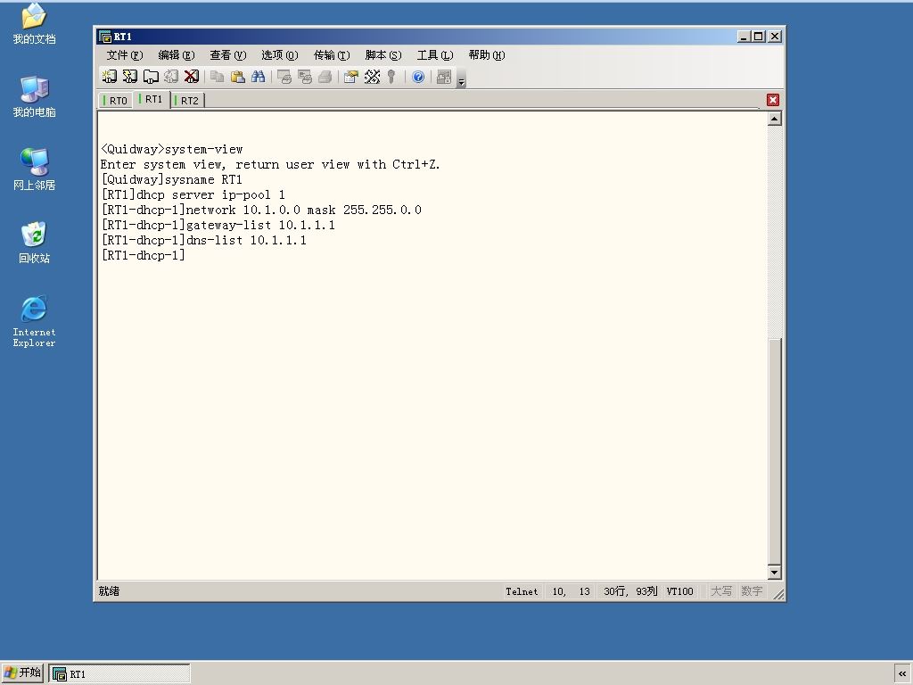Click the '<Quidway>system-view' line
Viewport: 913px width, 685px height.
(172, 149)
